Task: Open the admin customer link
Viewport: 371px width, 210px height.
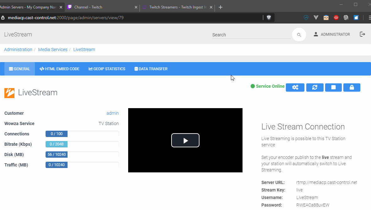Action: pos(113,113)
